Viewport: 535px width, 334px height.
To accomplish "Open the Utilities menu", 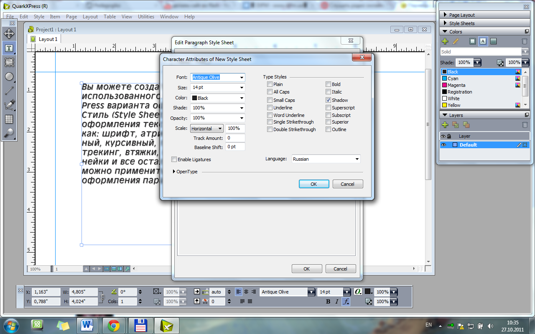I will tap(146, 17).
